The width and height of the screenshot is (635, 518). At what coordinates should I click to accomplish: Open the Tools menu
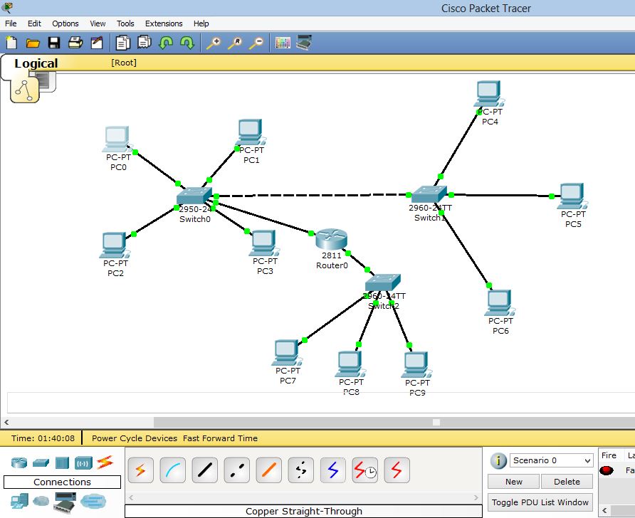click(125, 23)
